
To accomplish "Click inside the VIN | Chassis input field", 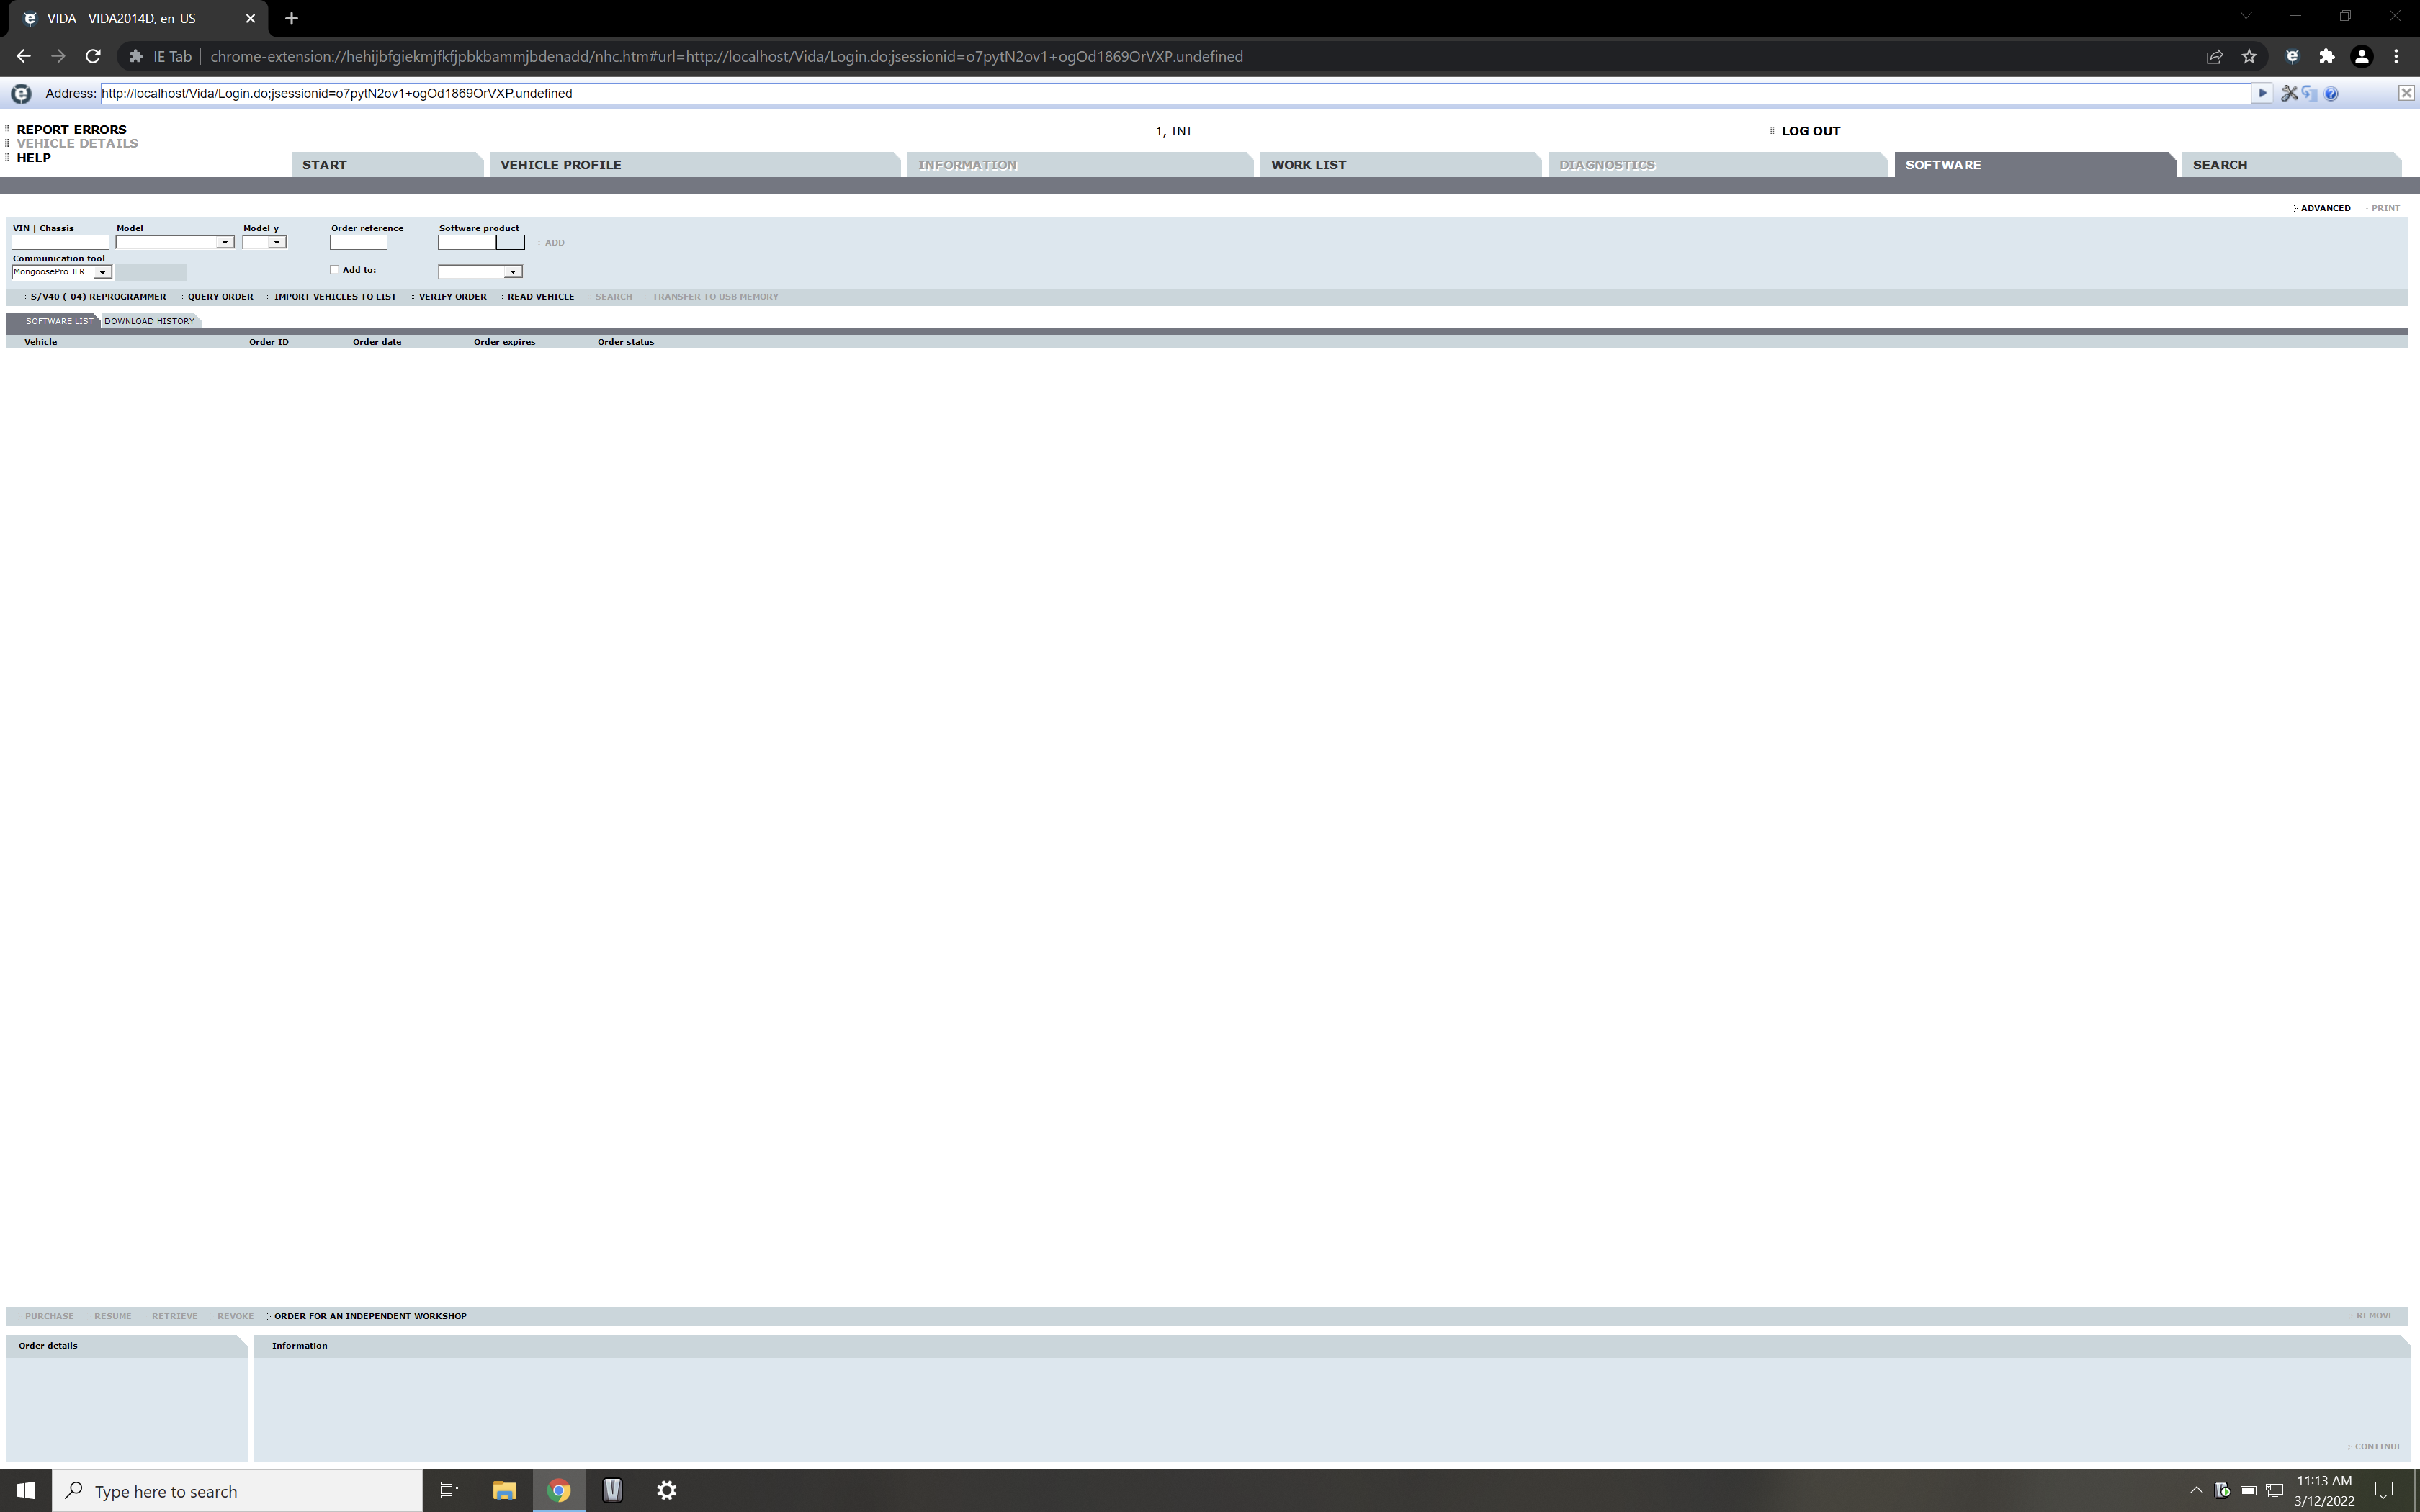I will pos(59,242).
